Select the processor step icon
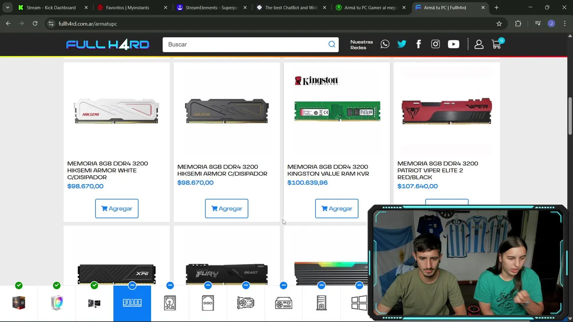 click(19, 303)
